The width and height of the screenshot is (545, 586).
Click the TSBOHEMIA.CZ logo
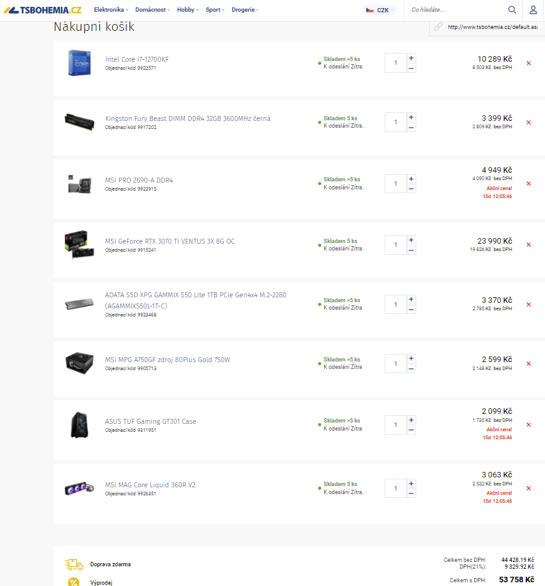[x=43, y=10]
